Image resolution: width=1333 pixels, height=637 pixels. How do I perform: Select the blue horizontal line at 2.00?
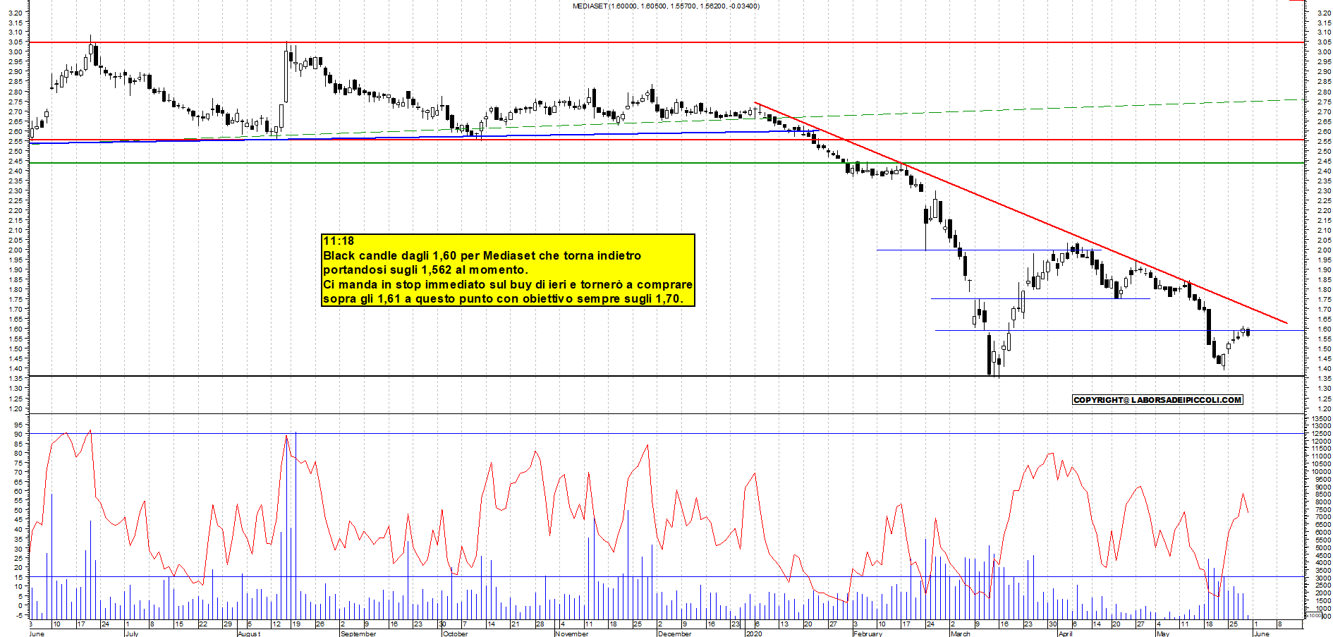point(989,250)
